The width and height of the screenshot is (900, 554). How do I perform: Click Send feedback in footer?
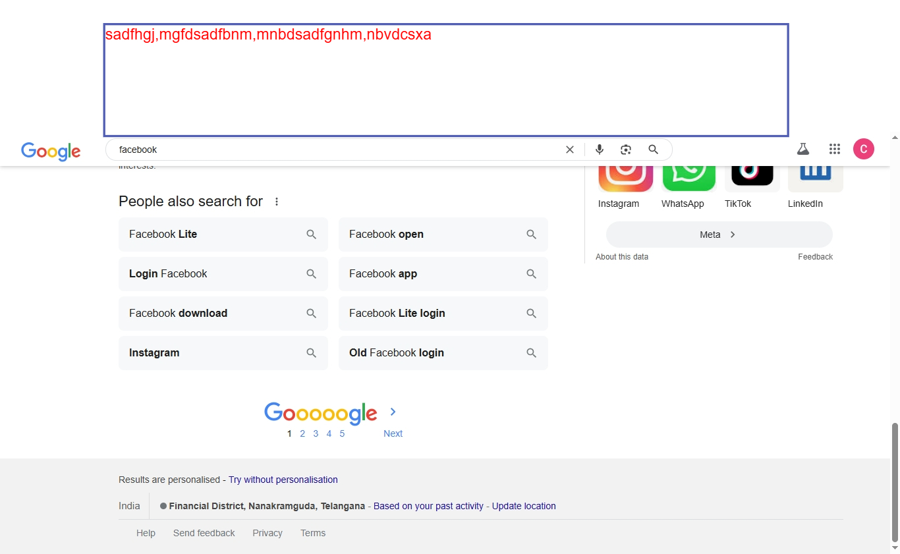[x=204, y=533]
